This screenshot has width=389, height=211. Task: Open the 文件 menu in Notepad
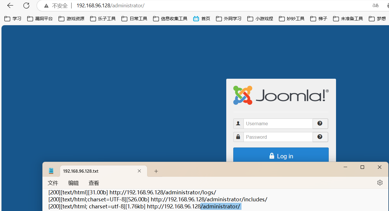pyautogui.click(x=53, y=183)
